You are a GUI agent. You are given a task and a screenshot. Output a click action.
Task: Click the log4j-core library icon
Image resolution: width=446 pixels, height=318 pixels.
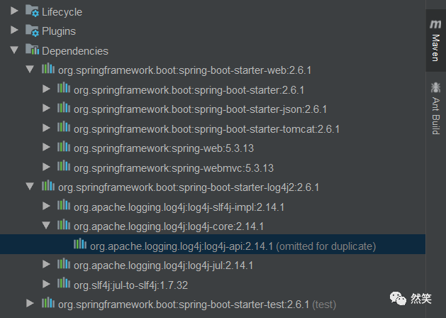(x=64, y=226)
